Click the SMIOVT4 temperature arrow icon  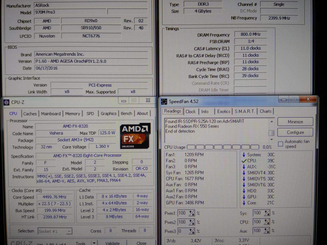(x=244, y=173)
